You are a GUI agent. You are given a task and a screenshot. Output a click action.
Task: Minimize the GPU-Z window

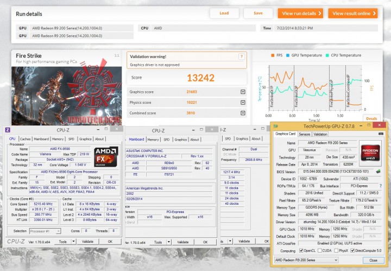(361, 125)
